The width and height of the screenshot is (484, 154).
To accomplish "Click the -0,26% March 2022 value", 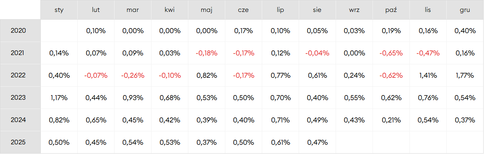I will 133,75.
